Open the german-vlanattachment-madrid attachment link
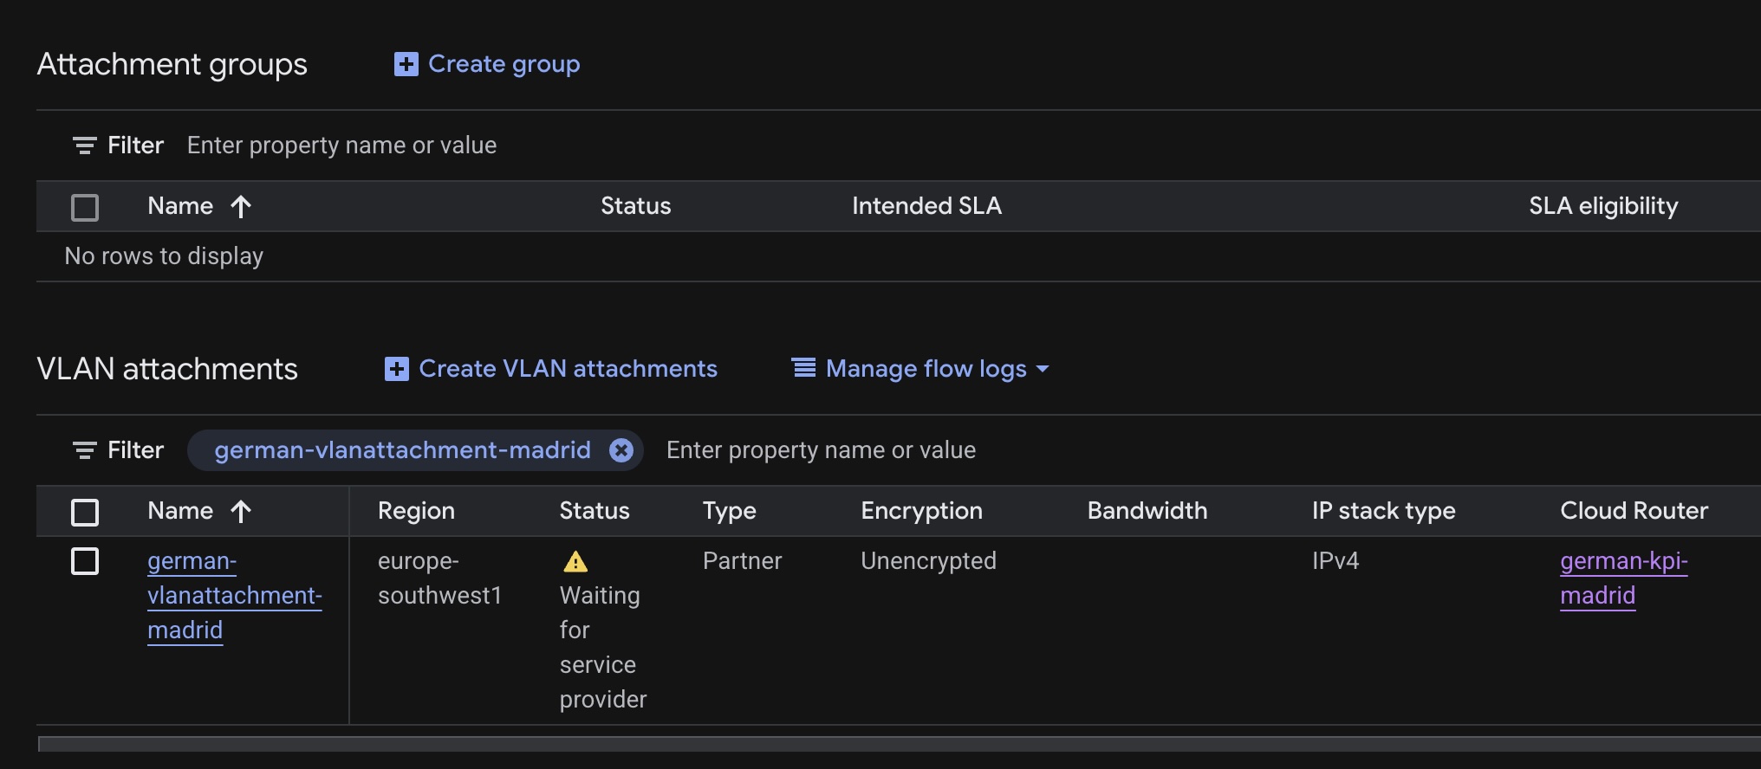 click(235, 596)
